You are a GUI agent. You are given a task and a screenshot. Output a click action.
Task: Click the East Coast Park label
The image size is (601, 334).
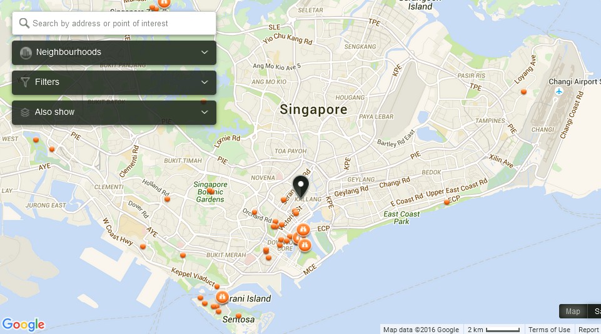(402, 218)
